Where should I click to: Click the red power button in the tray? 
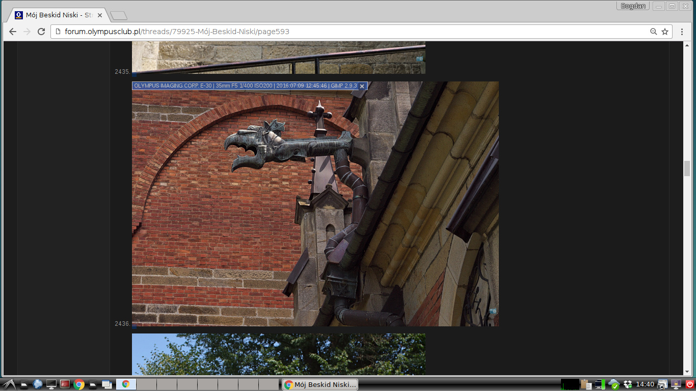pyautogui.click(x=689, y=384)
